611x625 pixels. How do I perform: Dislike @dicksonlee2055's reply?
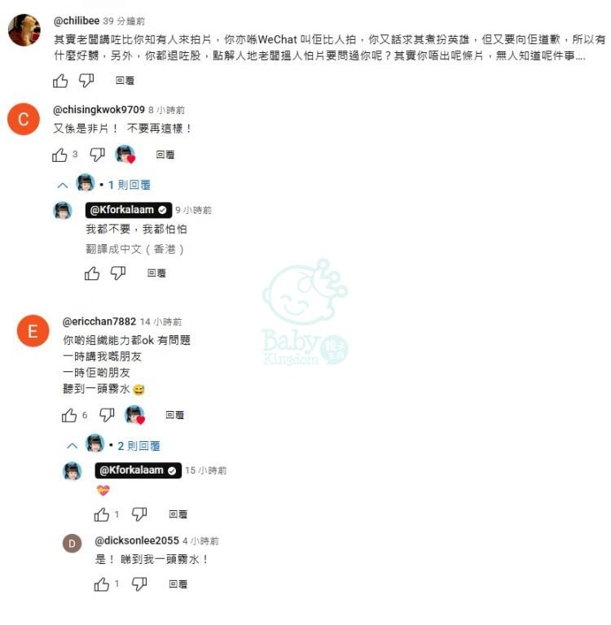(139, 584)
